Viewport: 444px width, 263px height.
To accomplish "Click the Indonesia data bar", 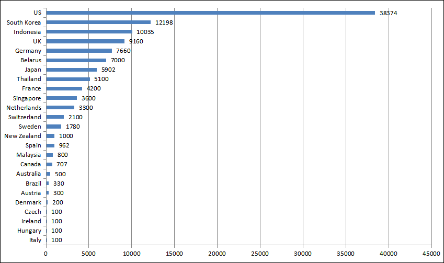I will click(89, 32).
